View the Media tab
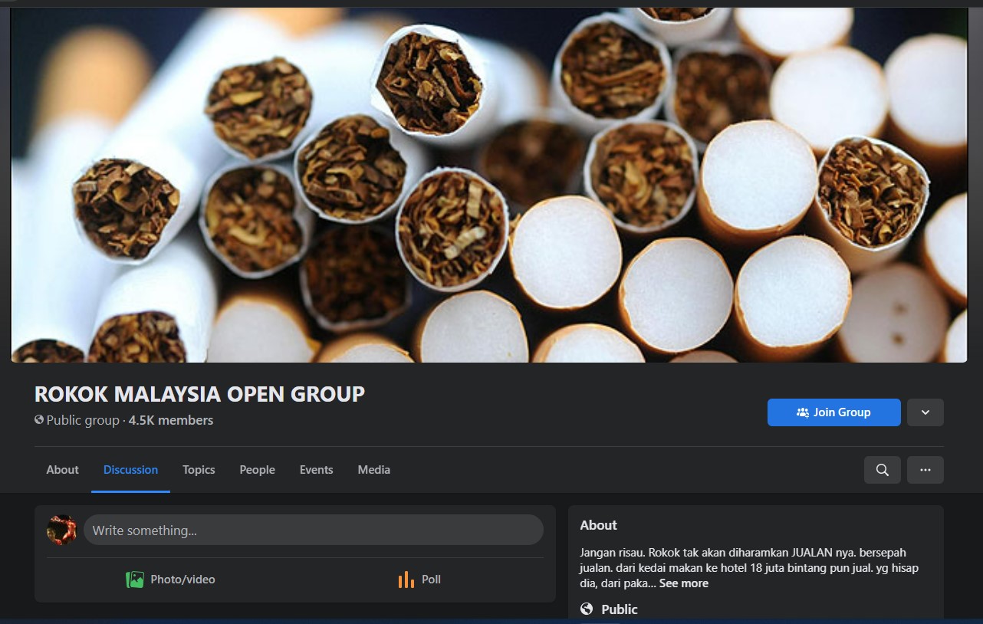 pyautogui.click(x=373, y=470)
